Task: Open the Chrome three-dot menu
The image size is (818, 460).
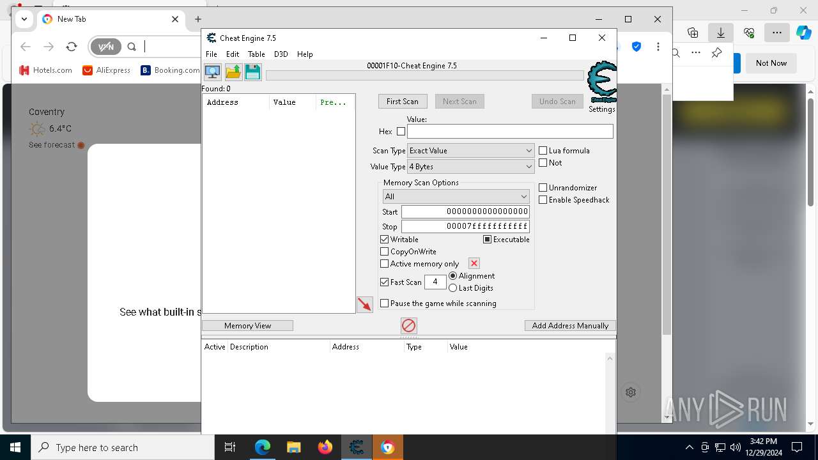Action: coord(658,47)
